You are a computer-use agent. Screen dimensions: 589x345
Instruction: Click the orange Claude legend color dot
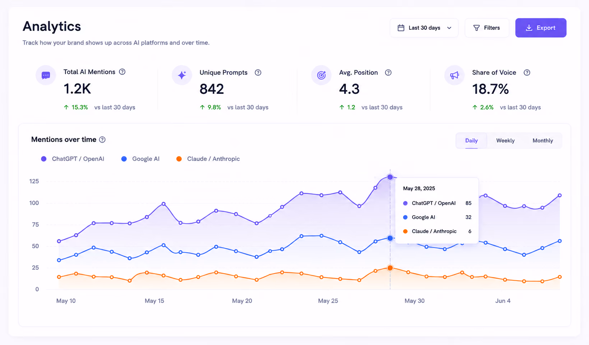(x=179, y=159)
